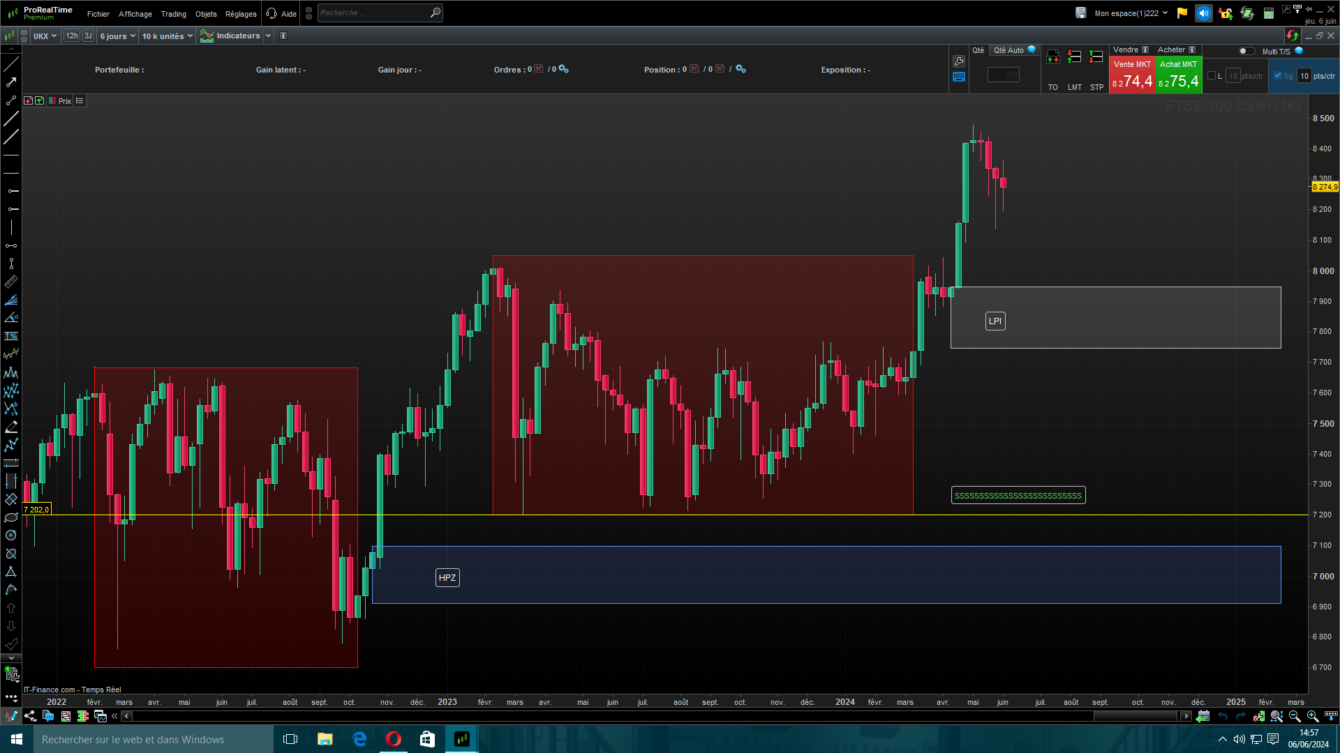
Task: Open the UKX instrument dropdown
Action: click(45, 36)
